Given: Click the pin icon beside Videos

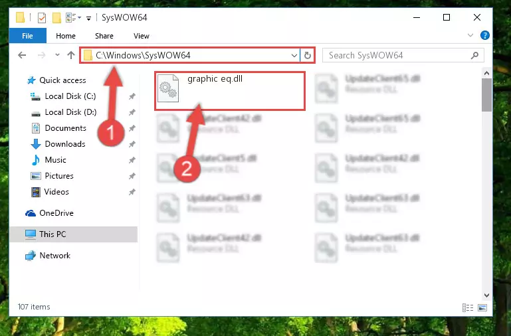Looking at the screenshot, I should pyautogui.click(x=132, y=192).
